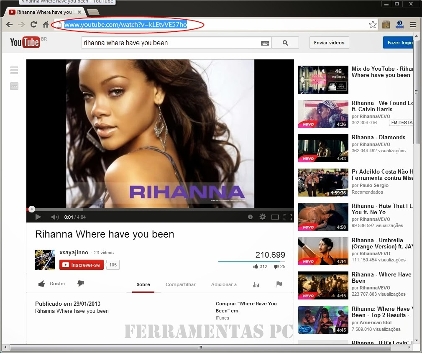Click the YouTube logo
The width and height of the screenshot is (422, 353).
tap(25, 42)
